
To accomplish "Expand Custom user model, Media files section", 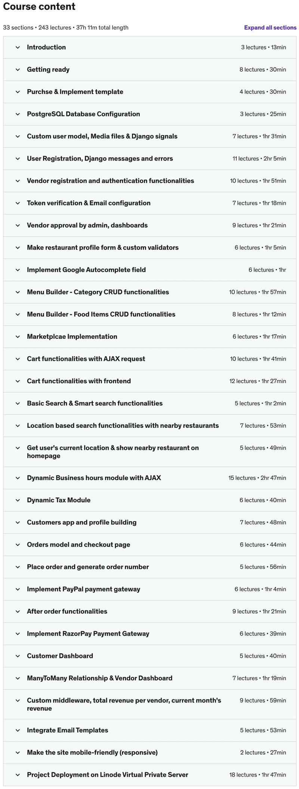I will coord(102,137).
